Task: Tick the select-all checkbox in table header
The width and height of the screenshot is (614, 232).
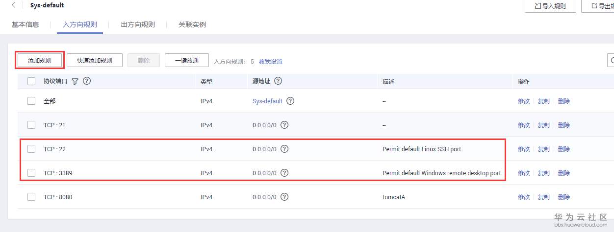Action: click(x=31, y=82)
